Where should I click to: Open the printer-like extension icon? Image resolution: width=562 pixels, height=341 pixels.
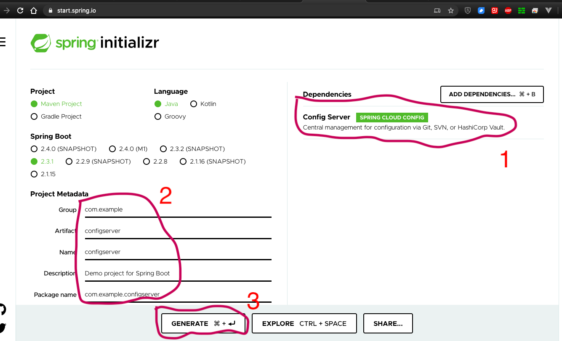(535, 11)
